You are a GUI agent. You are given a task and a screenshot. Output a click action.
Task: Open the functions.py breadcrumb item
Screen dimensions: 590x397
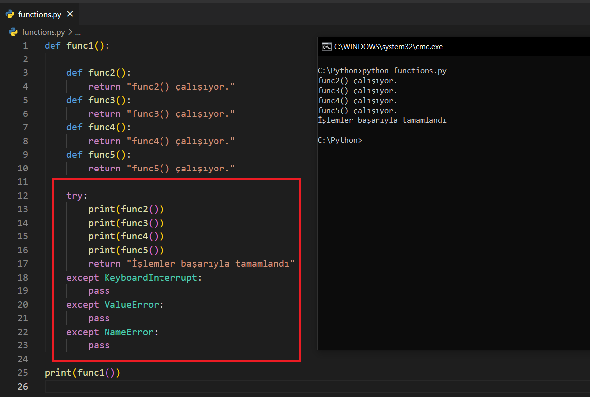coord(43,32)
